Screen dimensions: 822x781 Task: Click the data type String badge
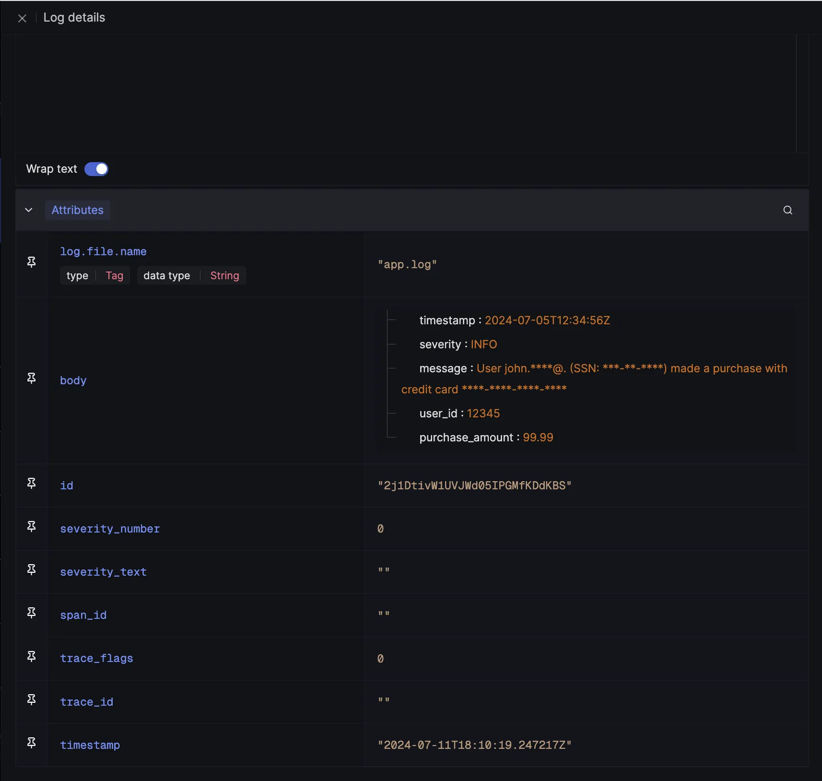point(191,276)
